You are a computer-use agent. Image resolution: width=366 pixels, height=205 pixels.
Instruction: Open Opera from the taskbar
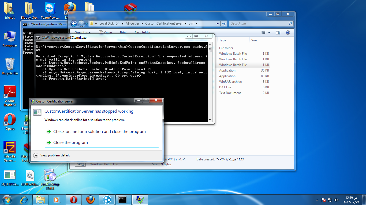click(x=74, y=199)
